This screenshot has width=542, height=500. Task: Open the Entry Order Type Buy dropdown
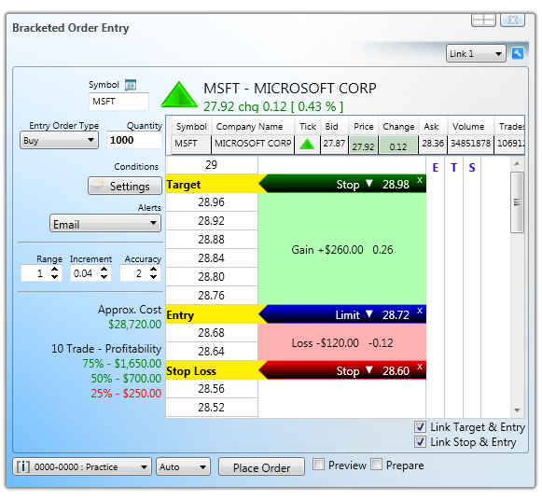click(x=59, y=140)
